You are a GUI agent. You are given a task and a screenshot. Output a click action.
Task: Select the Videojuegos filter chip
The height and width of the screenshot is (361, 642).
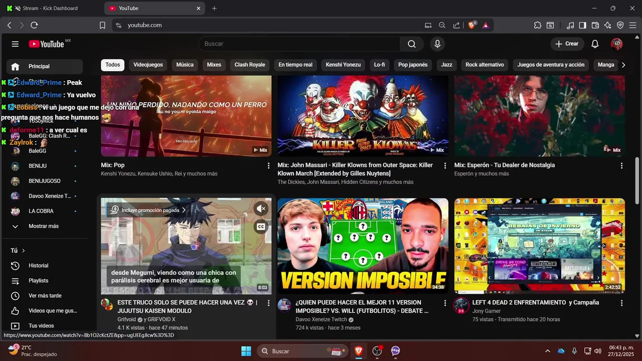(x=148, y=65)
